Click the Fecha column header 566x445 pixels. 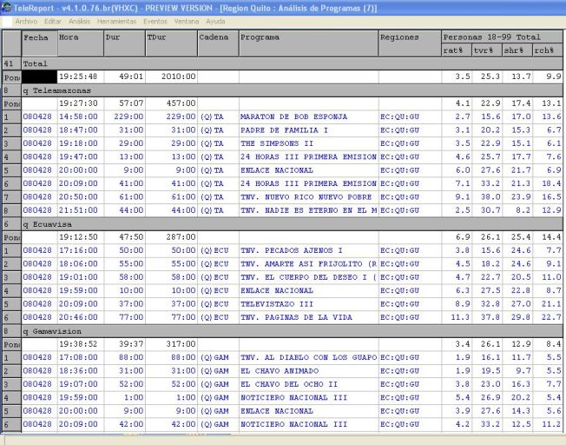point(39,43)
